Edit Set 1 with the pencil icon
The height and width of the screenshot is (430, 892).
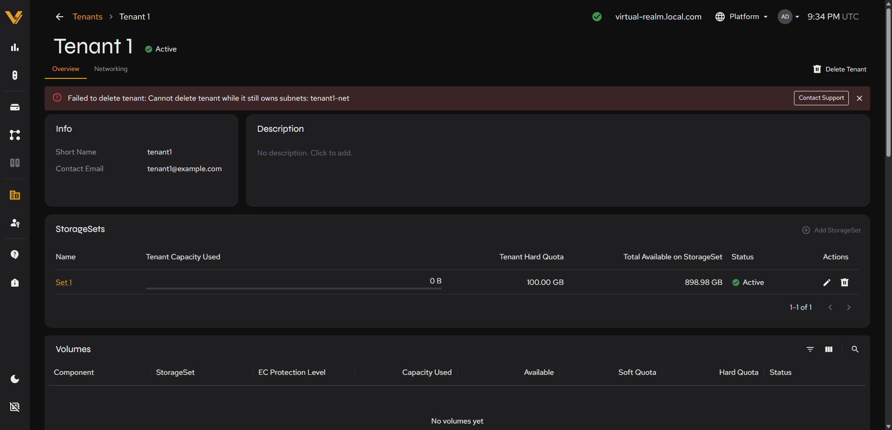826,282
